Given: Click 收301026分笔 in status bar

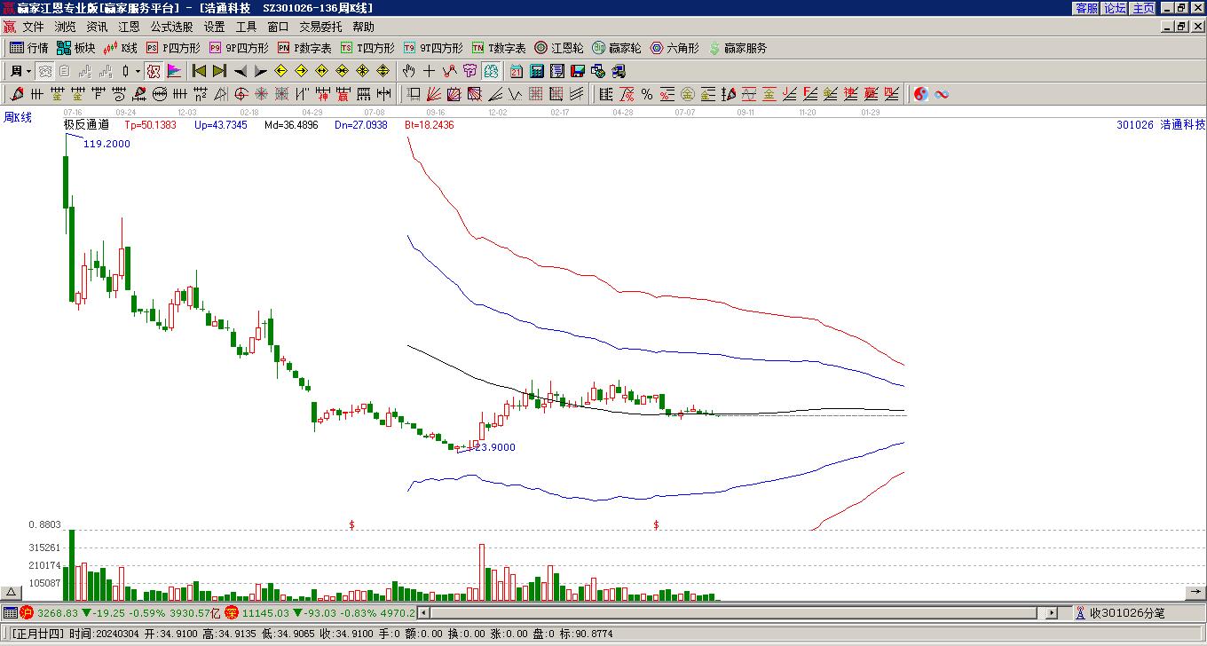Looking at the screenshot, I should [x=1127, y=612].
